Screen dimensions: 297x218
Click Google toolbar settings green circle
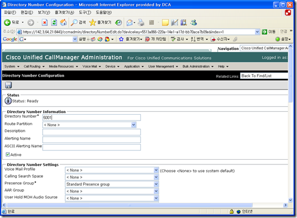pos(277,39)
